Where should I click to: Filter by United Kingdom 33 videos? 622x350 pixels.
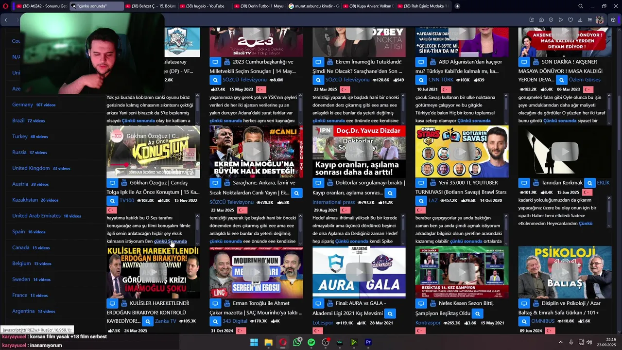coord(41,168)
